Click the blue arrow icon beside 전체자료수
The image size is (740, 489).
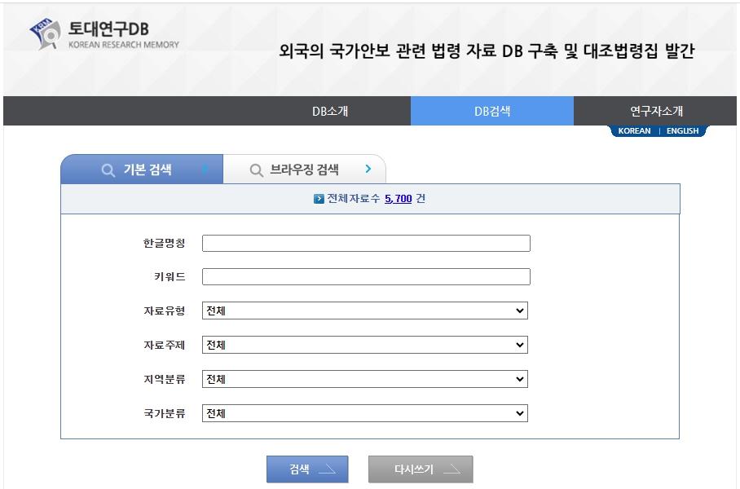click(319, 198)
